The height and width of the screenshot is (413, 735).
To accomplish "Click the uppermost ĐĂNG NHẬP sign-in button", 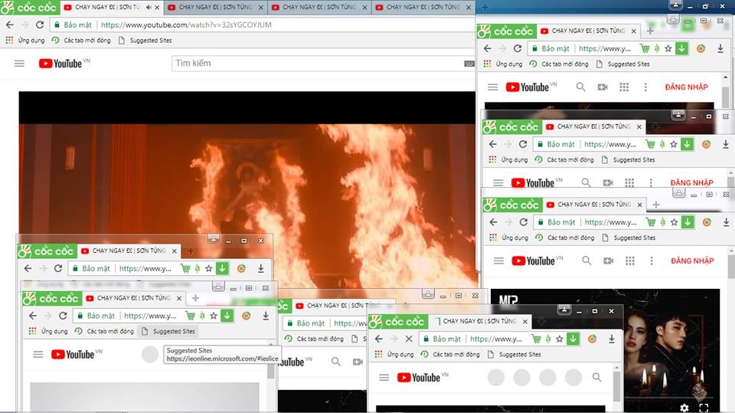I will click(686, 87).
